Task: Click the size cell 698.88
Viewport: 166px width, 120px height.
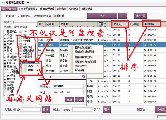Action: click(116, 86)
